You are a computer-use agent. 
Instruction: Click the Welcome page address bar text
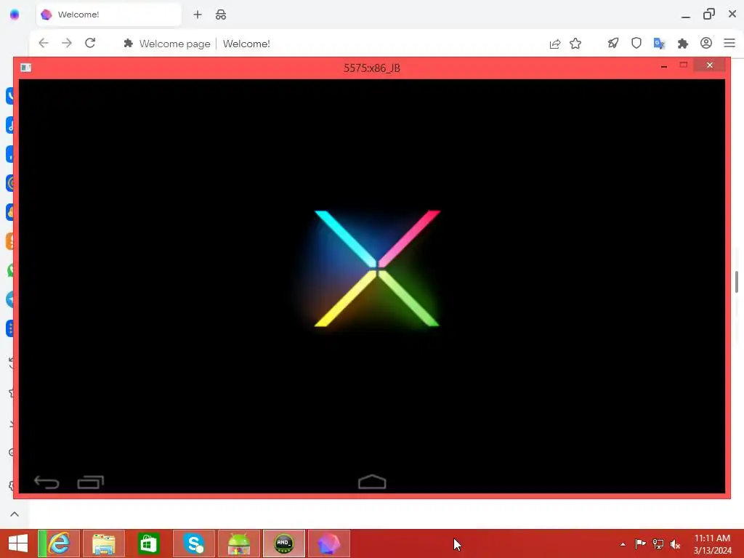(174, 44)
